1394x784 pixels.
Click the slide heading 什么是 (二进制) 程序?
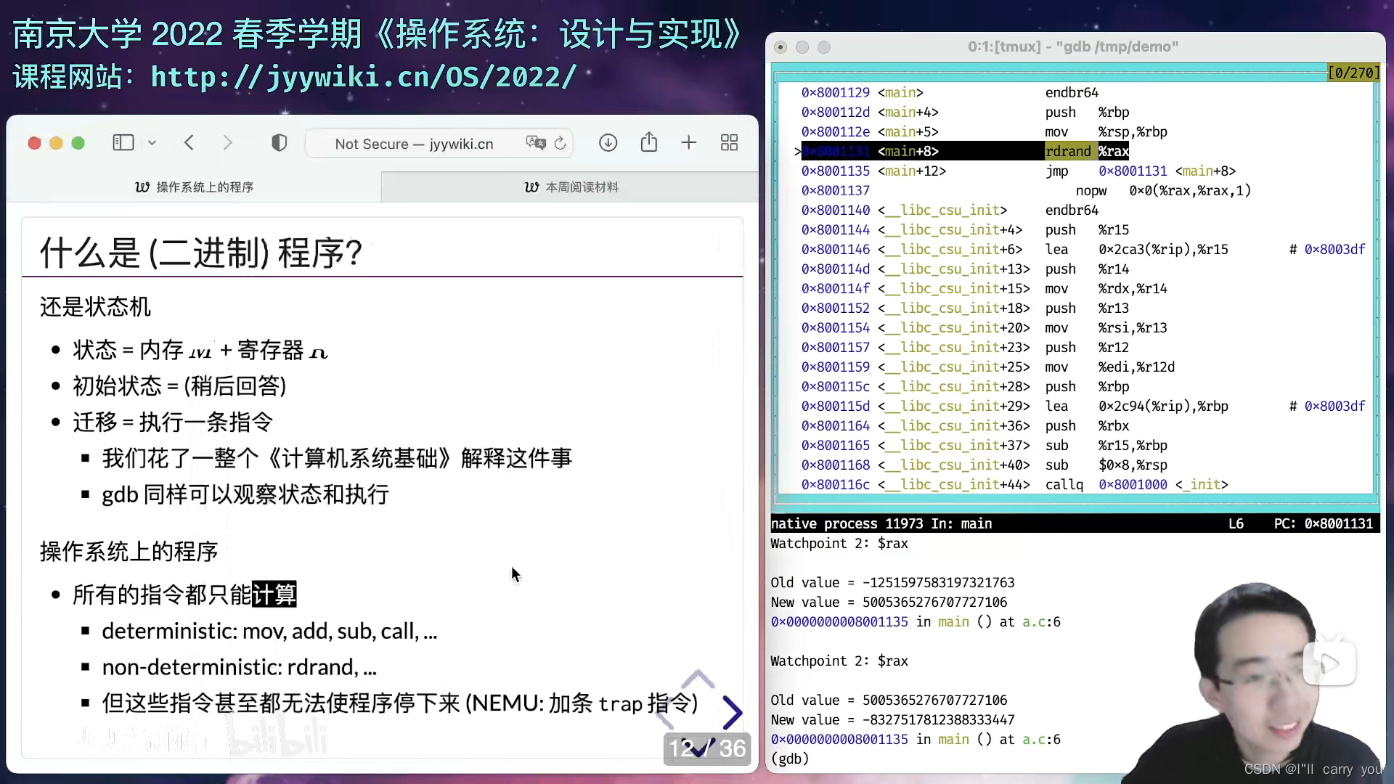[201, 253]
